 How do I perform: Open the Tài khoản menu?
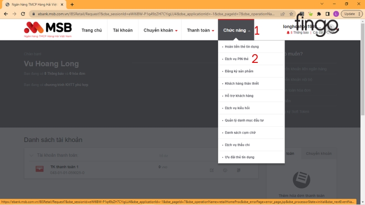123,30
